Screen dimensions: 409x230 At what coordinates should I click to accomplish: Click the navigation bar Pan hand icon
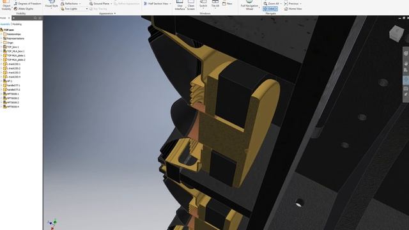406,63
